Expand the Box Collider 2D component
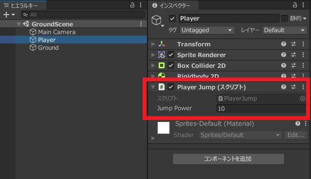This screenshot has width=311, height=179. [x=153, y=65]
